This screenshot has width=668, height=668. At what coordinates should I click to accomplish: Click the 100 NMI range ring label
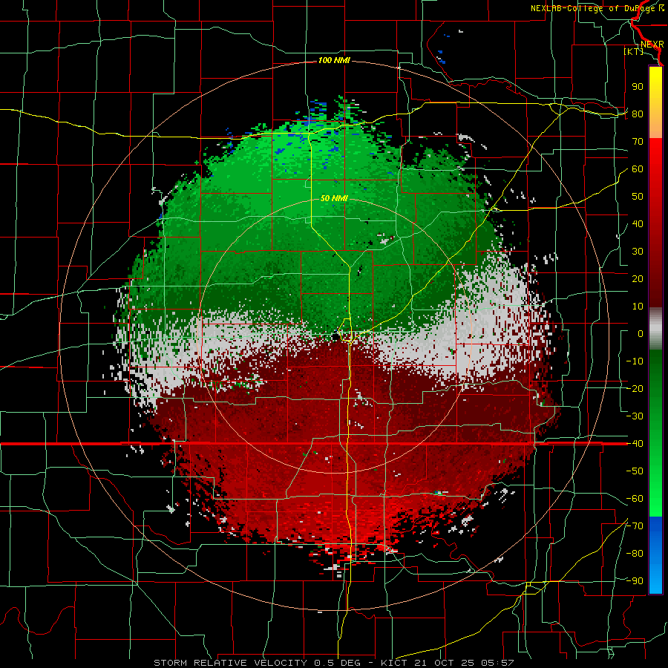[334, 61]
